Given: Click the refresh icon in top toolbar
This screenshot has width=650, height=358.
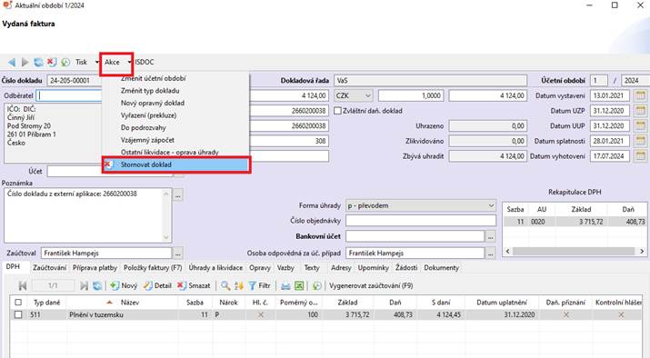Looking at the screenshot, I should (38, 62).
